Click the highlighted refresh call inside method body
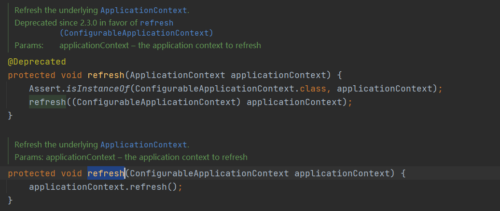This screenshot has width=500, height=211. pos(47,102)
